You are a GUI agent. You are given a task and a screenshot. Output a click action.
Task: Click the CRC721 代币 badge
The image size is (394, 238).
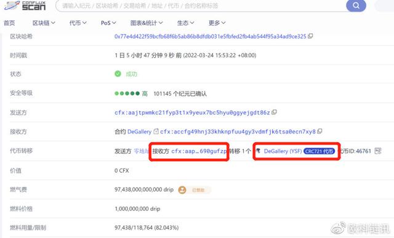[x=319, y=151]
